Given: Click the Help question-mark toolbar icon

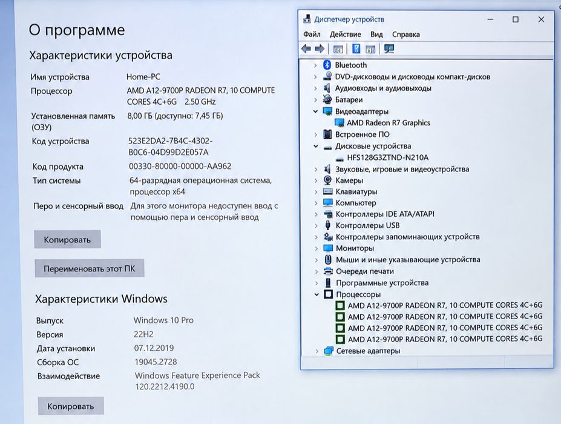Looking at the screenshot, I should click(356, 48).
